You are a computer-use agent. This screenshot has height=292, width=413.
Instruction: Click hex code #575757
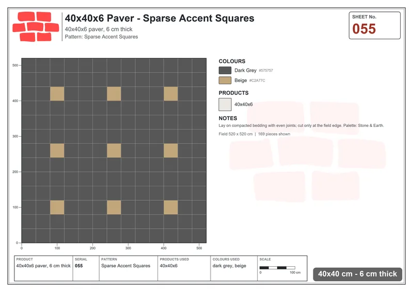click(266, 71)
